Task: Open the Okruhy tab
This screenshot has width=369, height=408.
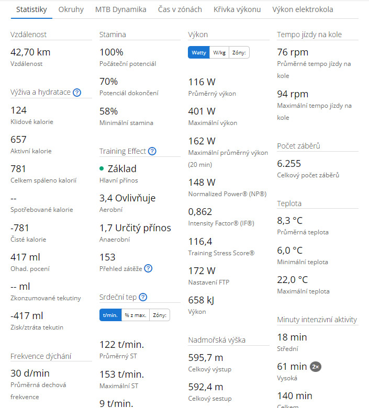Action: click(71, 9)
